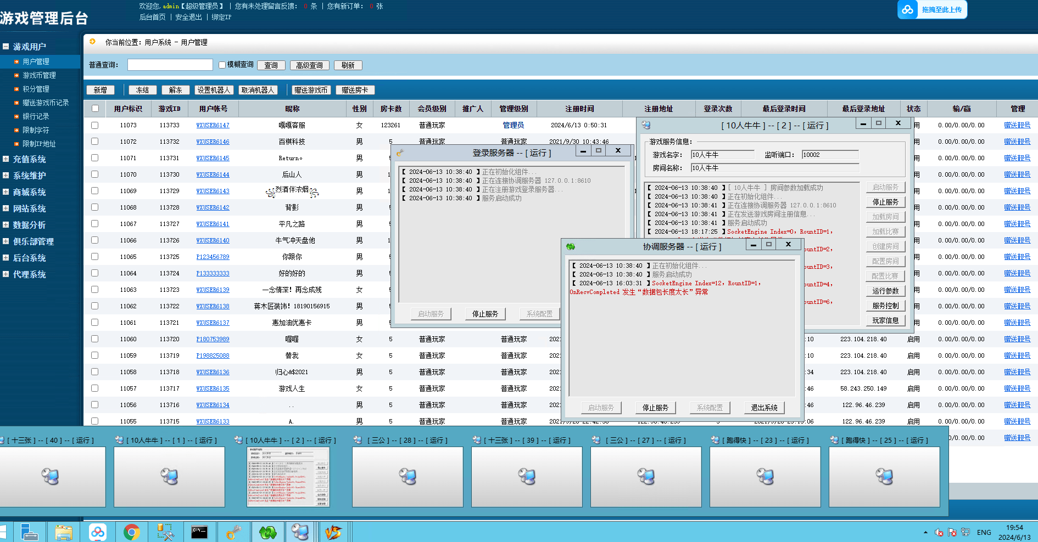Click the icon beside 三公 [27] thumbnail title

pyautogui.click(x=596, y=440)
